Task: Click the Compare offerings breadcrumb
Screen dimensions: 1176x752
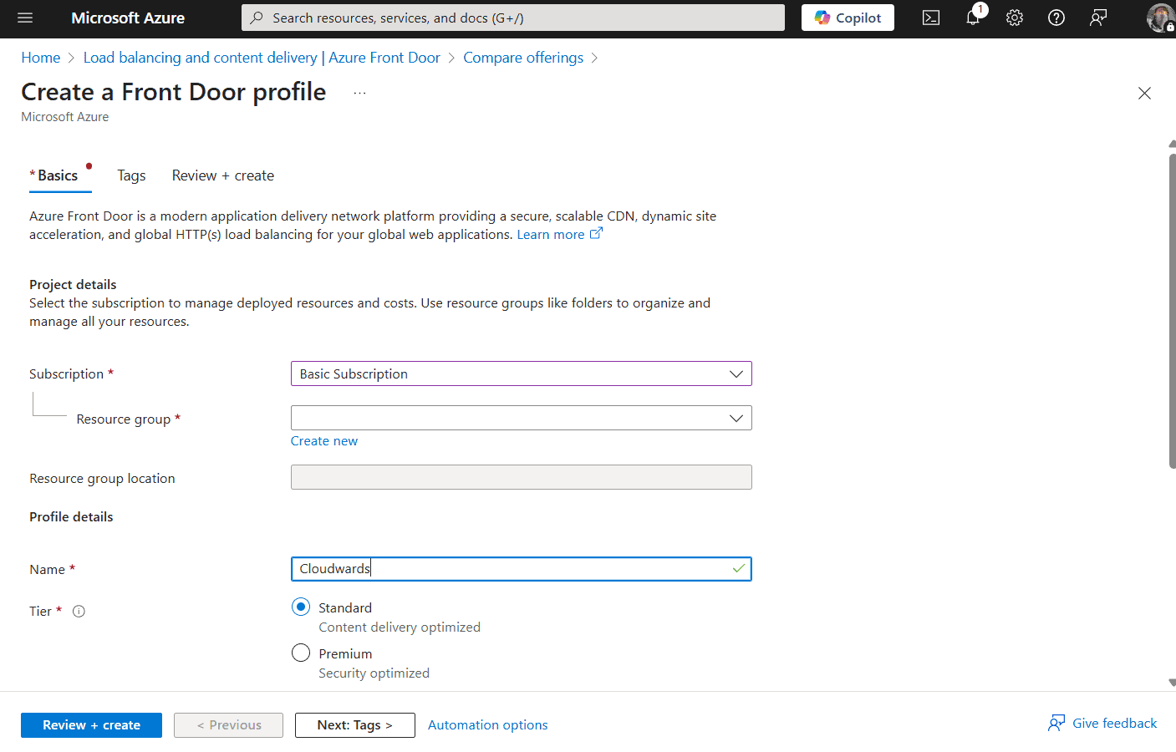Action: coord(523,58)
